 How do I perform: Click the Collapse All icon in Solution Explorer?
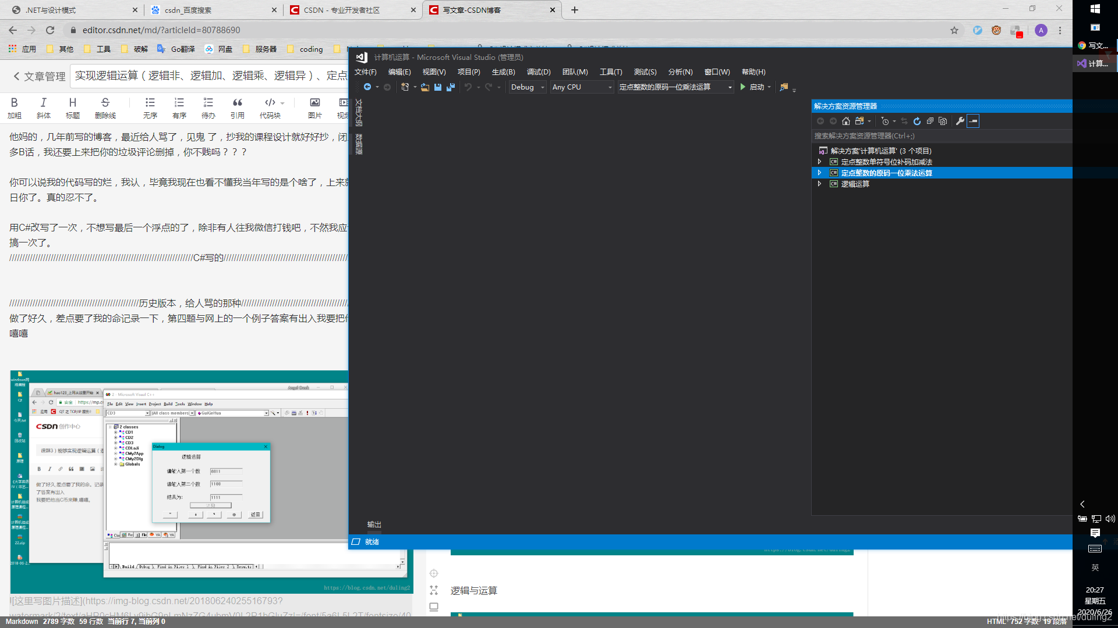tap(930, 121)
